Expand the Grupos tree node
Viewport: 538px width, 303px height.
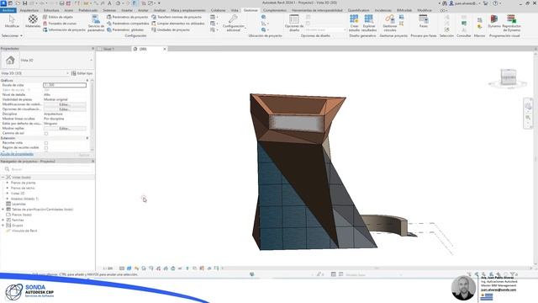(x=3, y=226)
